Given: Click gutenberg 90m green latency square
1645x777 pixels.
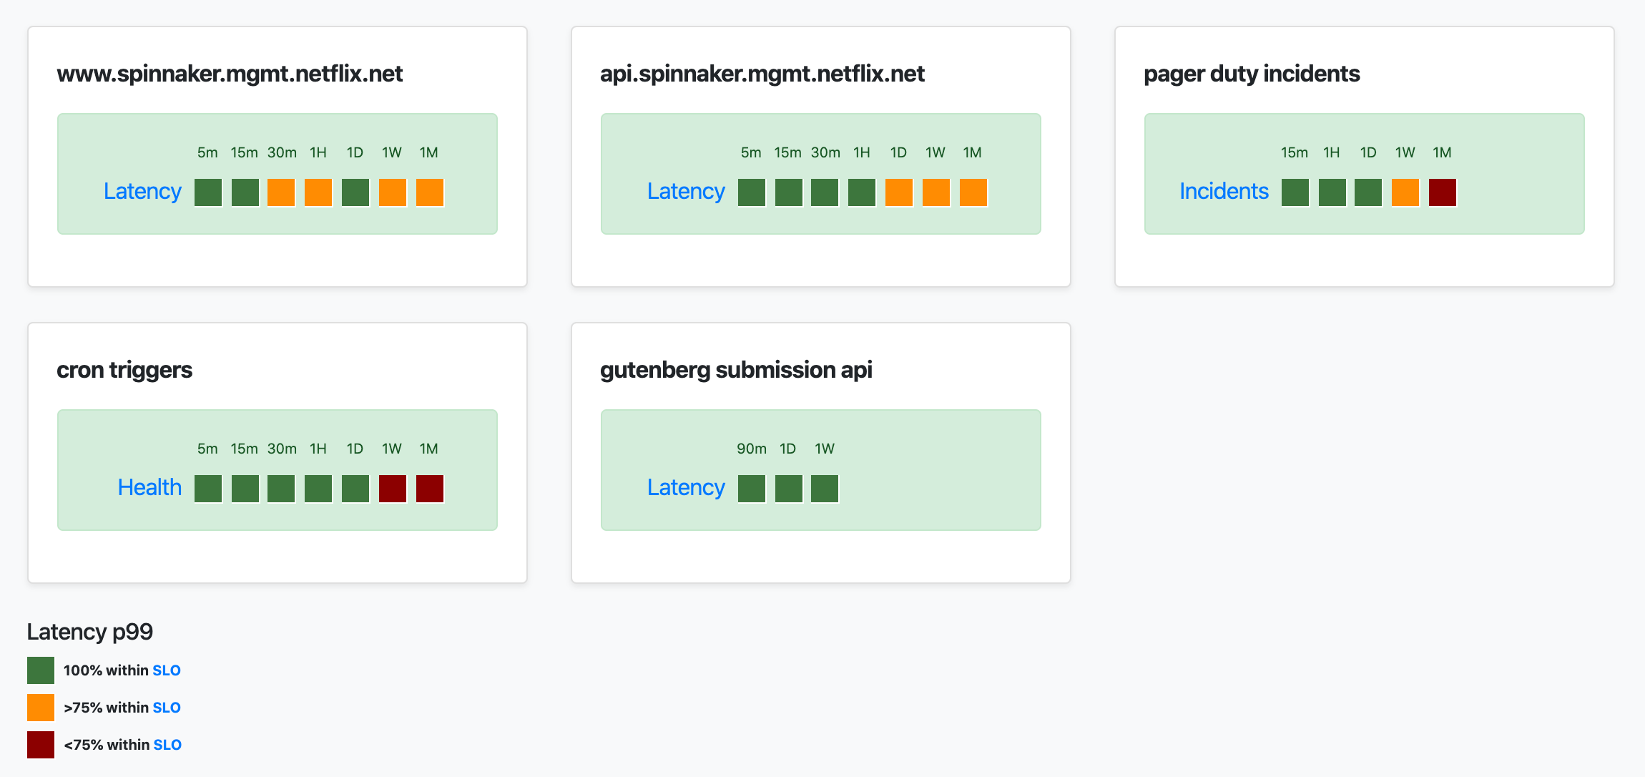Looking at the screenshot, I should 752,489.
